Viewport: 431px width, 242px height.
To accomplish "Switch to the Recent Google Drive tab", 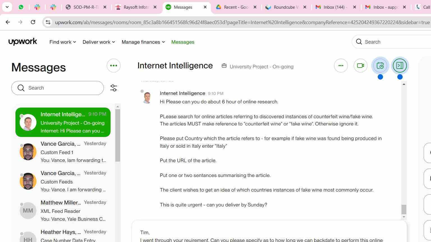I will pos(236,7).
